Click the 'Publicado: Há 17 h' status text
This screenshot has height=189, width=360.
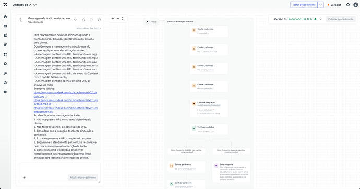[x=300, y=19]
